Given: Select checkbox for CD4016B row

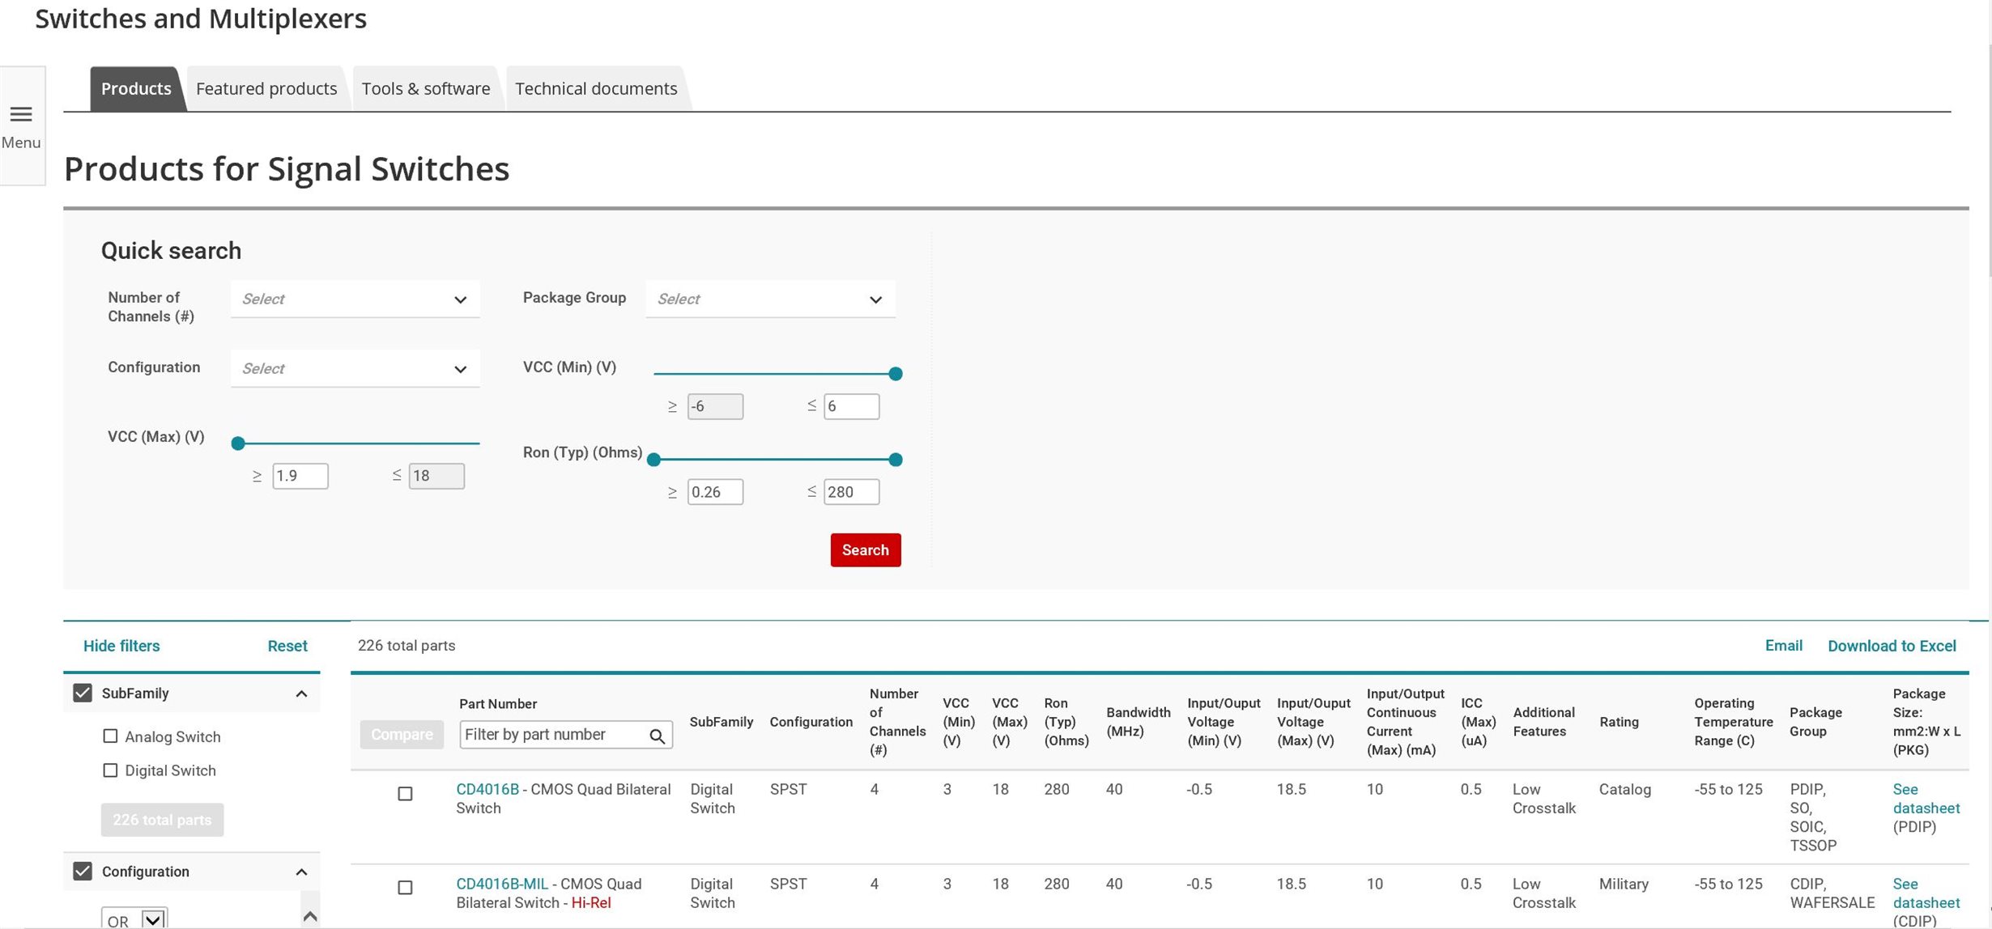Looking at the screenshot, I should click(405, 794).
